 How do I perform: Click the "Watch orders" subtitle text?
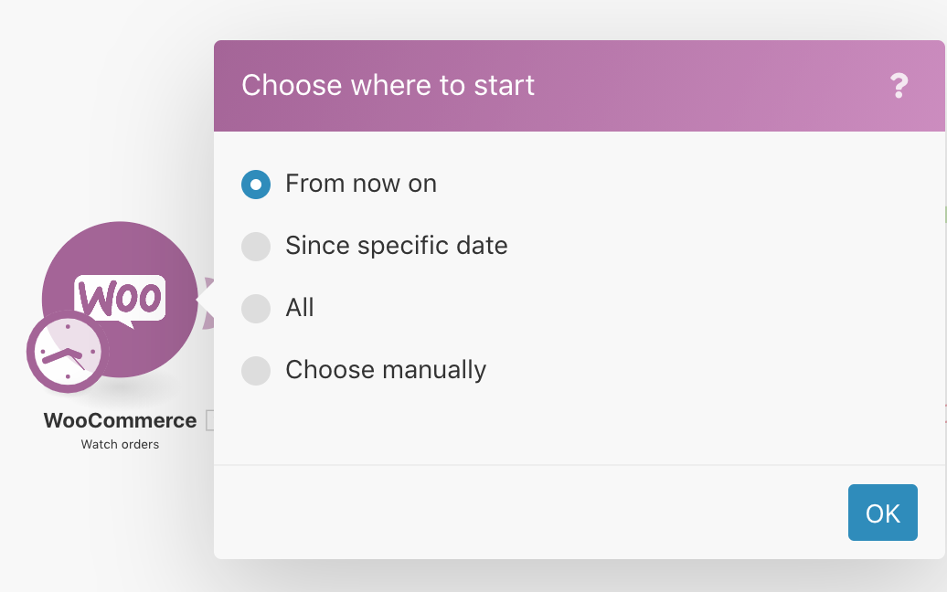pyautogui.click(x=120, y=445)
